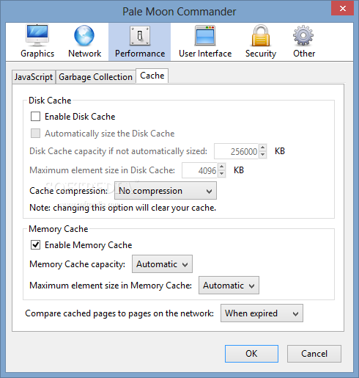Decrease Disk Cache capacity with down arrow

pos(262,155)
